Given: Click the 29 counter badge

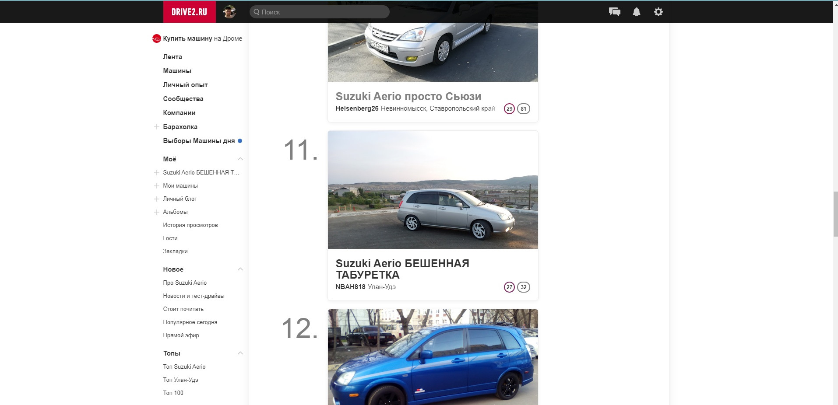Looking at the screenshot, I should pyautogui.click(x=509, y=109).
